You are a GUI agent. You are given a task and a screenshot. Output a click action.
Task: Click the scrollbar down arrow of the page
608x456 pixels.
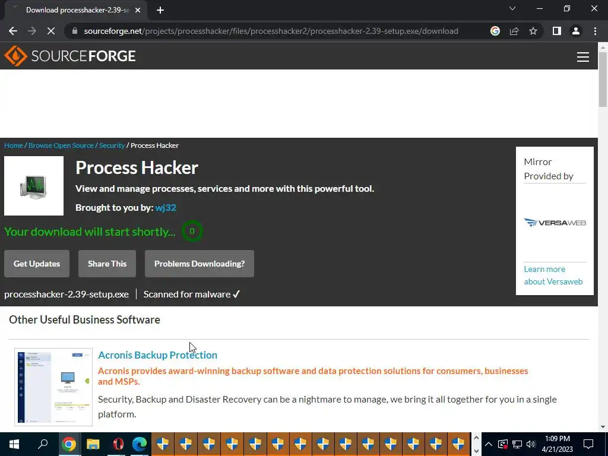click(x=603, y=427)
